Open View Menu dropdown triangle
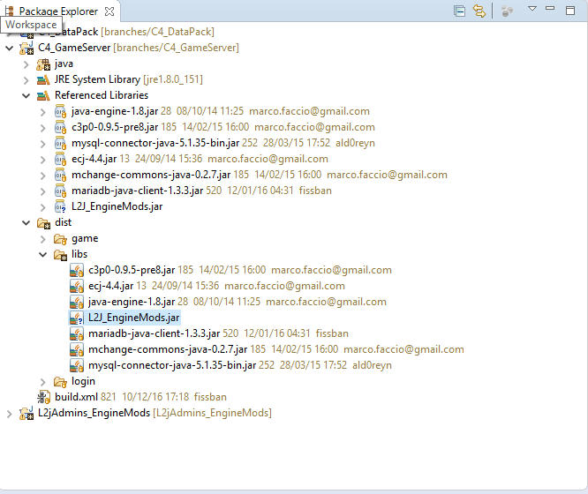This screenshot has width=588, height=494. [532, 9]
